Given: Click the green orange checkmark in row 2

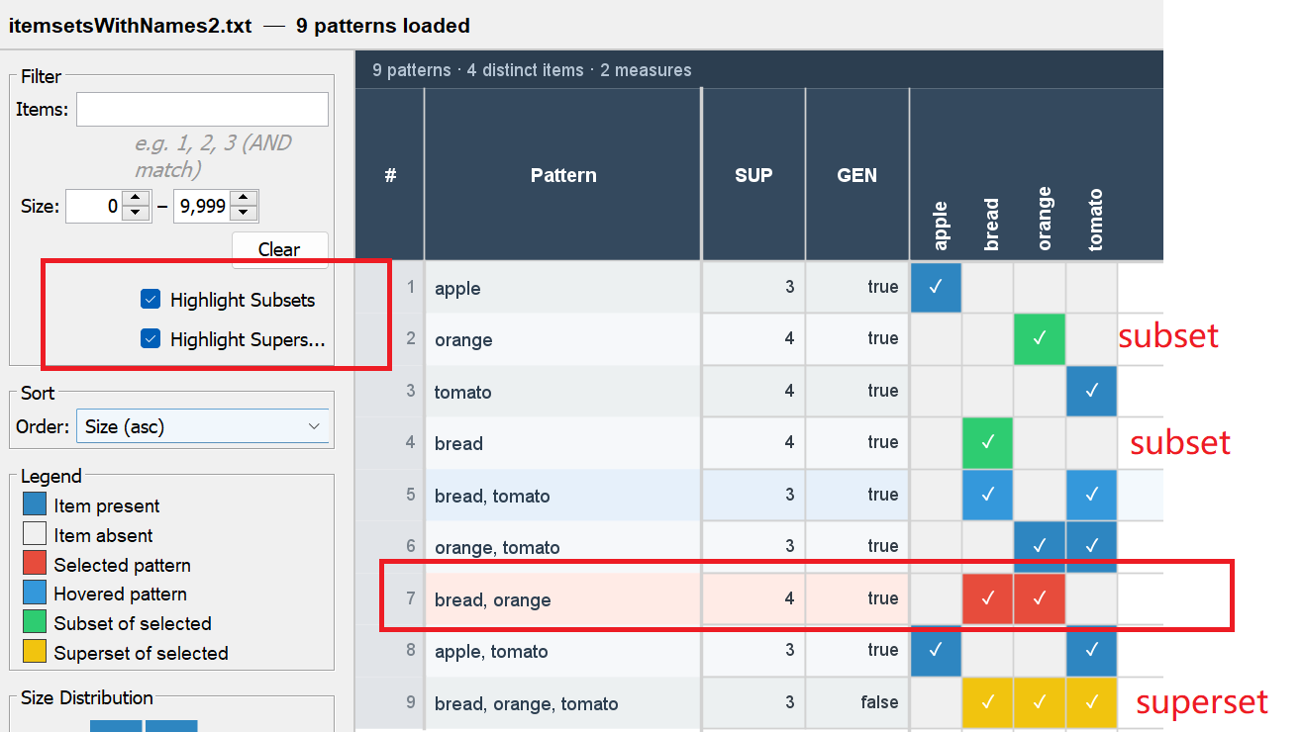Looking at the screenshot, I should coord(1040,339).
